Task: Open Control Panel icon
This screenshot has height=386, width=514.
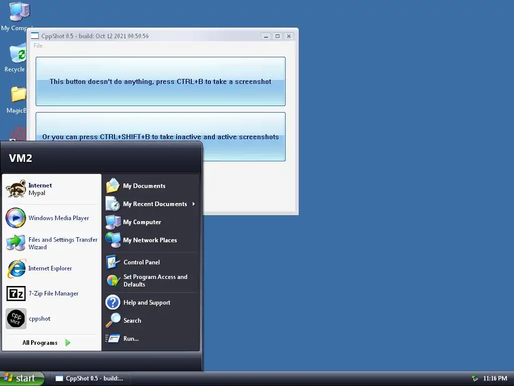Action: tap(113, 262)
